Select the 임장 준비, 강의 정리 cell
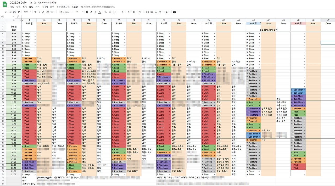The width and height of the screenshot is (335, 186). pos(269,30)
